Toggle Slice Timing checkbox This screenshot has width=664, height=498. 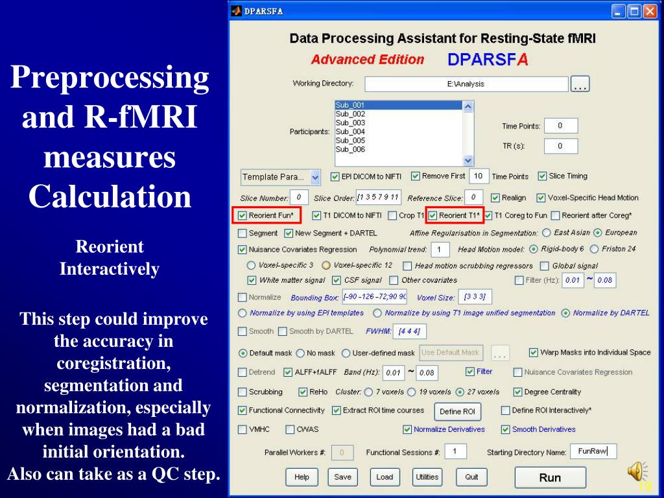(x=542, y=176)
